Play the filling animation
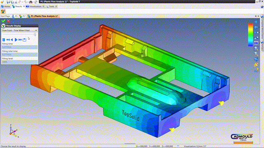The width and height of the screenshot is (264, 148). tap(16, 40)
